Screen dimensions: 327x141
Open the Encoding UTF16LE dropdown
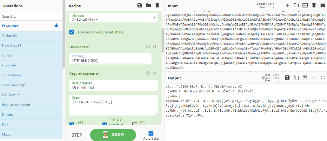(110, 58)
